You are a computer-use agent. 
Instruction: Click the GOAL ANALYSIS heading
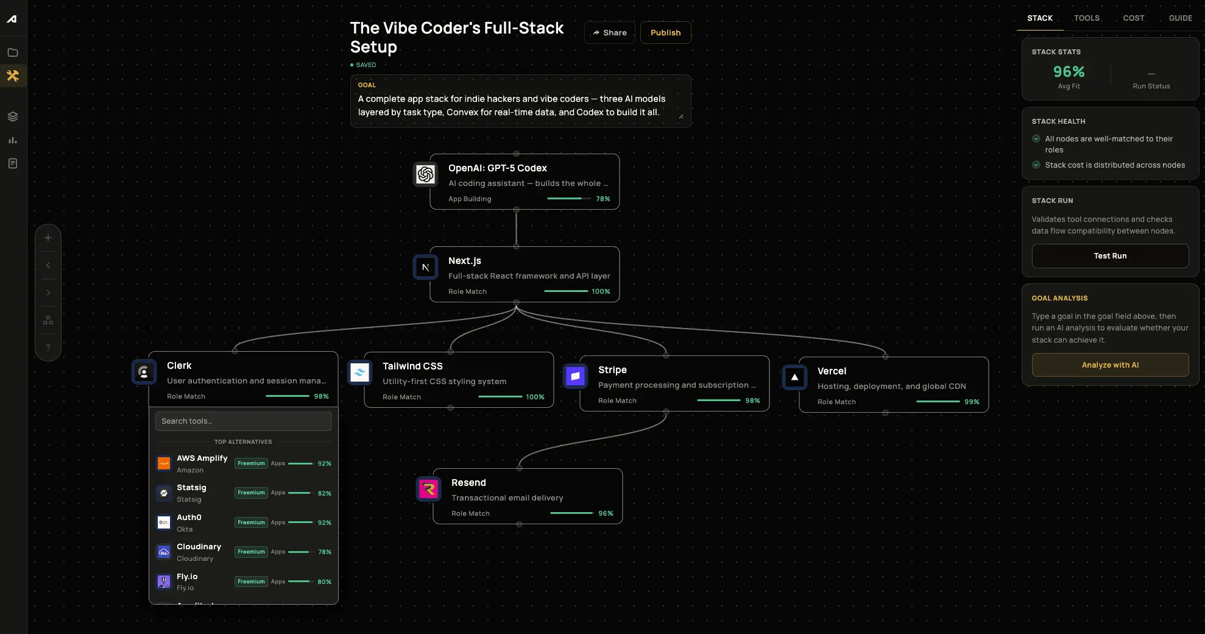pos(1059,298)
